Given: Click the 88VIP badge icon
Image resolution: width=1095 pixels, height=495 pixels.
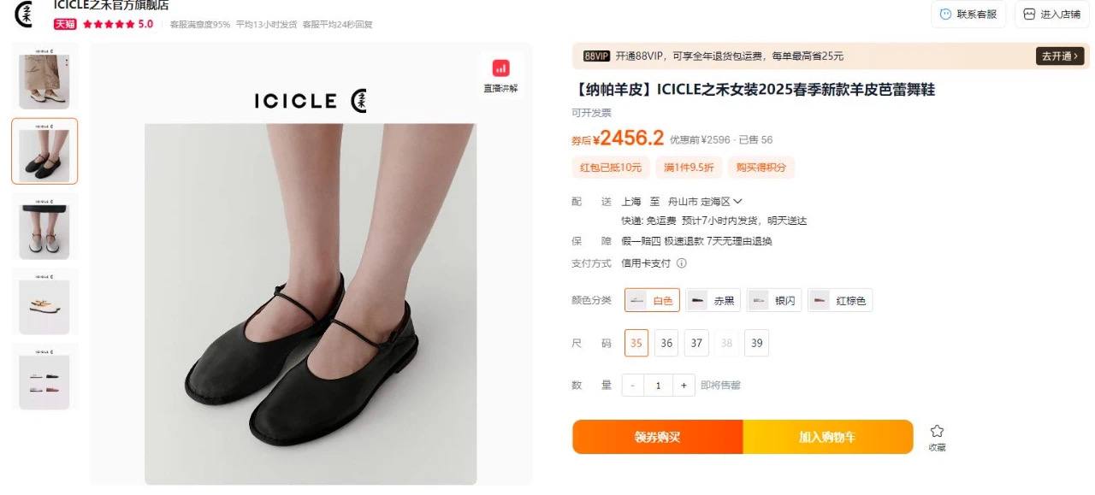Looking at the screenshot, I should pyautogui.click(x=596, y=56).
